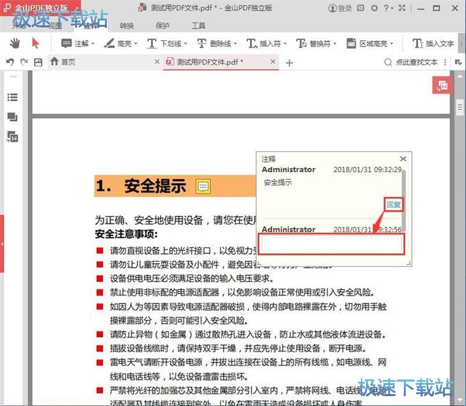Image resolution: width=466 pixels, height=406 pixels.
Task: Click the 回复 reply link
Action: coord(393,204)
